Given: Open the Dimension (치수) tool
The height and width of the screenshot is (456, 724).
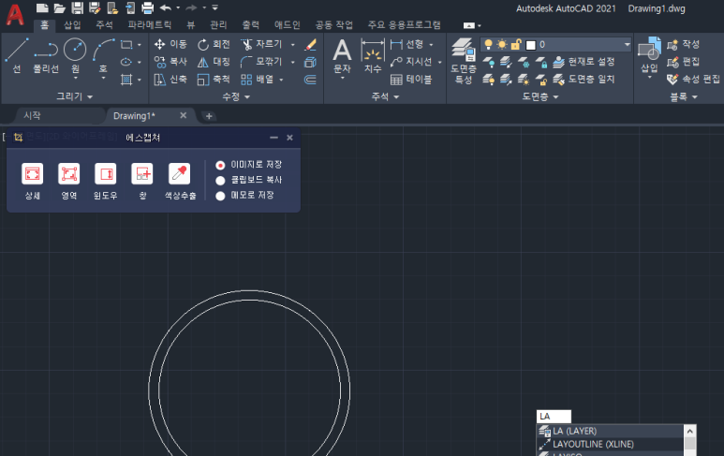Looking at the screenshot, I should pyautogui.click(x=373, y=56).
